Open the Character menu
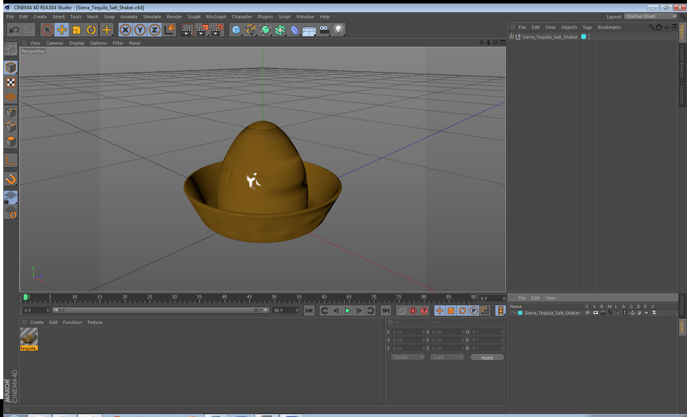Screen dimensions: 687x417 [x=242, y=17]
